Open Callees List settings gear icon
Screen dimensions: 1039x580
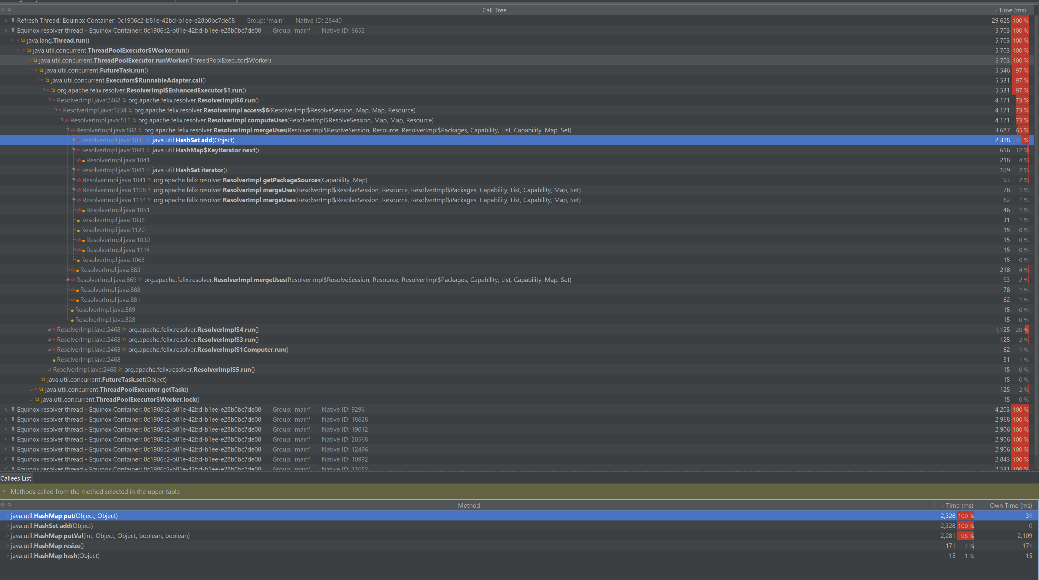pyautogui.click(x=3, y=505)
